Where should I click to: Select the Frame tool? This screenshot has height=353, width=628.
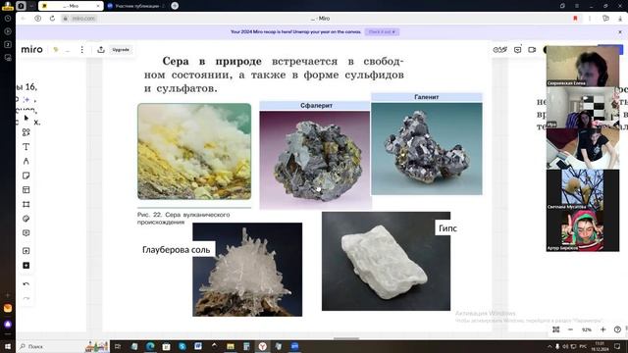point(26,205)
